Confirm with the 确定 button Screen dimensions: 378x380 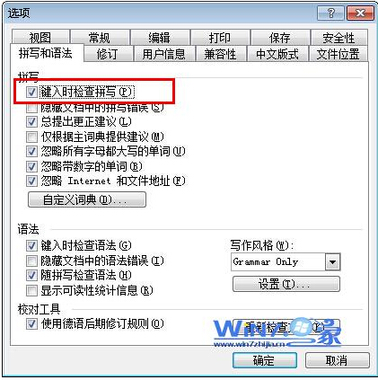click(265, 360)
